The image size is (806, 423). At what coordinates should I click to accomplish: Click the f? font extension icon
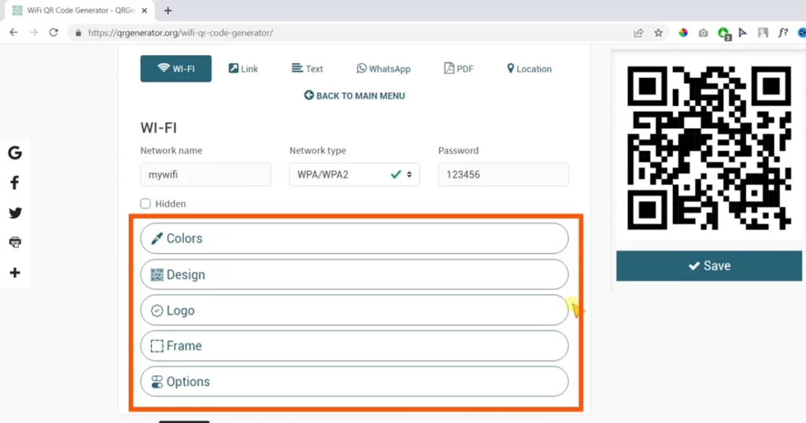coord(783,33)
